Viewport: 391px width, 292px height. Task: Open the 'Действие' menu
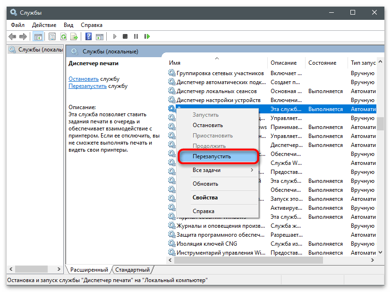44,25
